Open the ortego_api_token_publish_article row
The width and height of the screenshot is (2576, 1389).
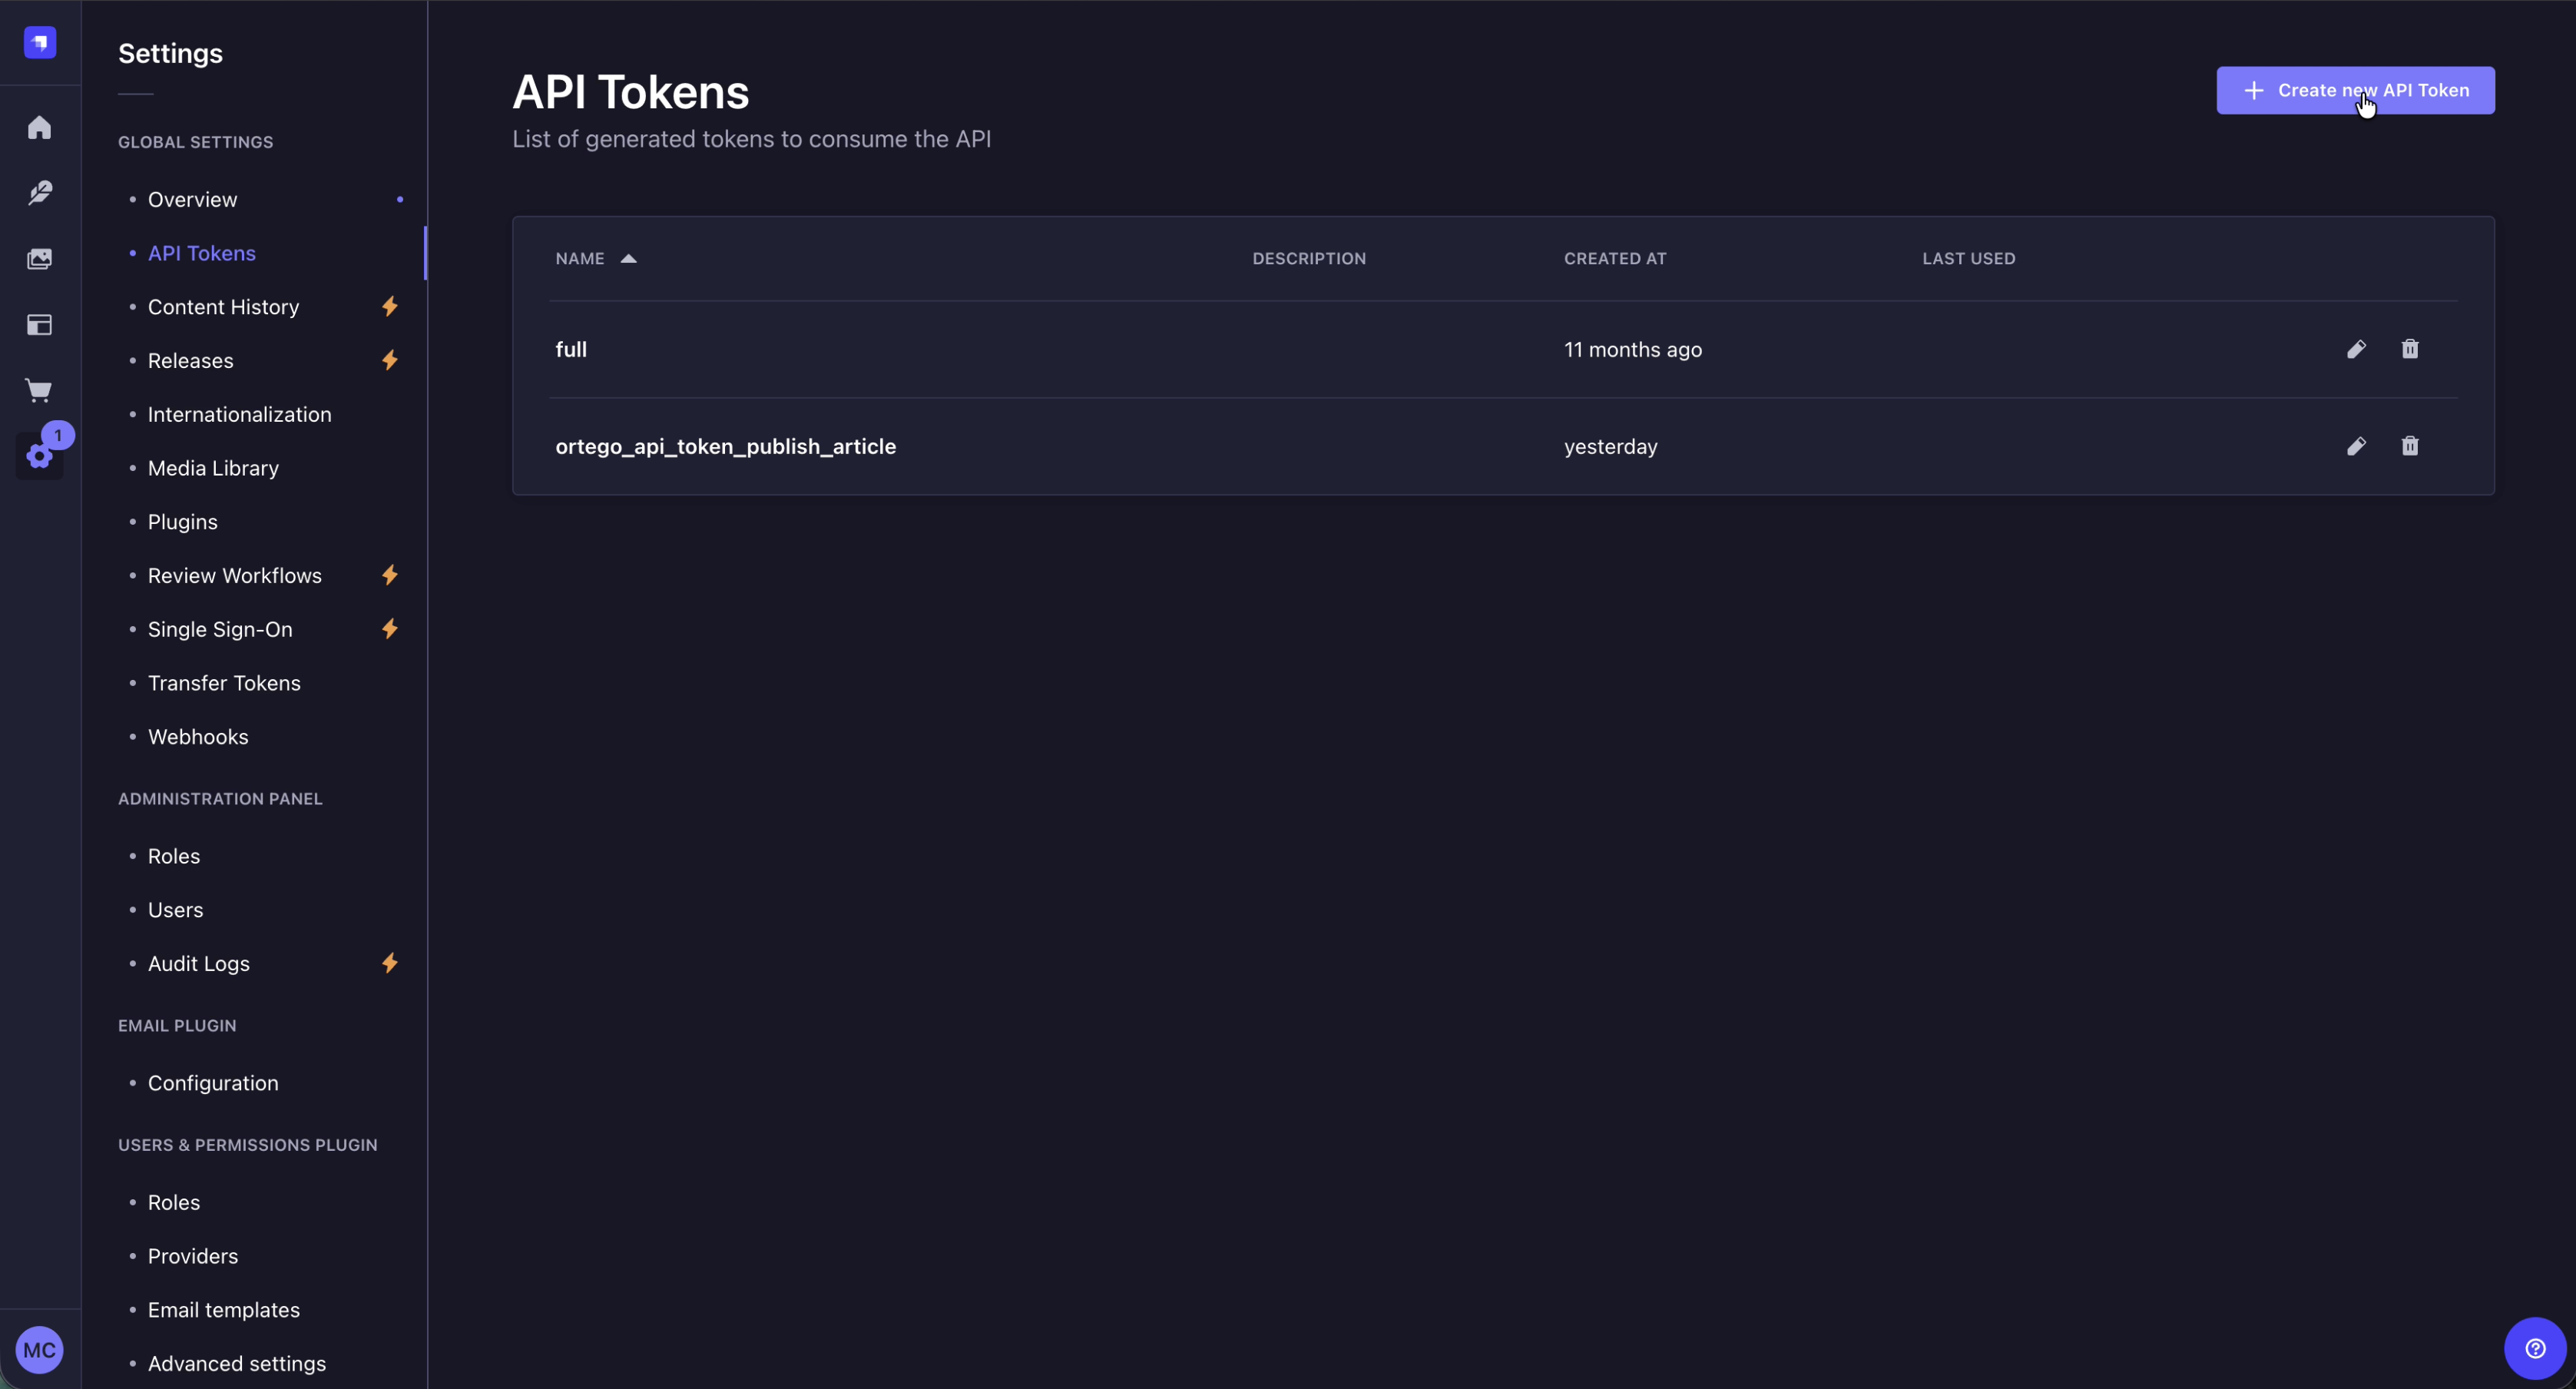725,446
